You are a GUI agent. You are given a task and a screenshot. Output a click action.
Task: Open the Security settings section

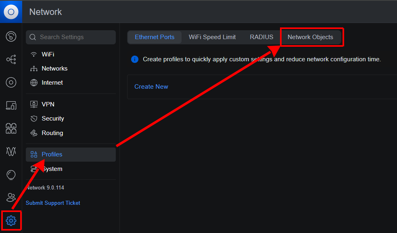point(52,118)
